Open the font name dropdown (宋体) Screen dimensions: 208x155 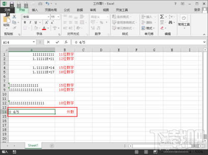point(49,17)
